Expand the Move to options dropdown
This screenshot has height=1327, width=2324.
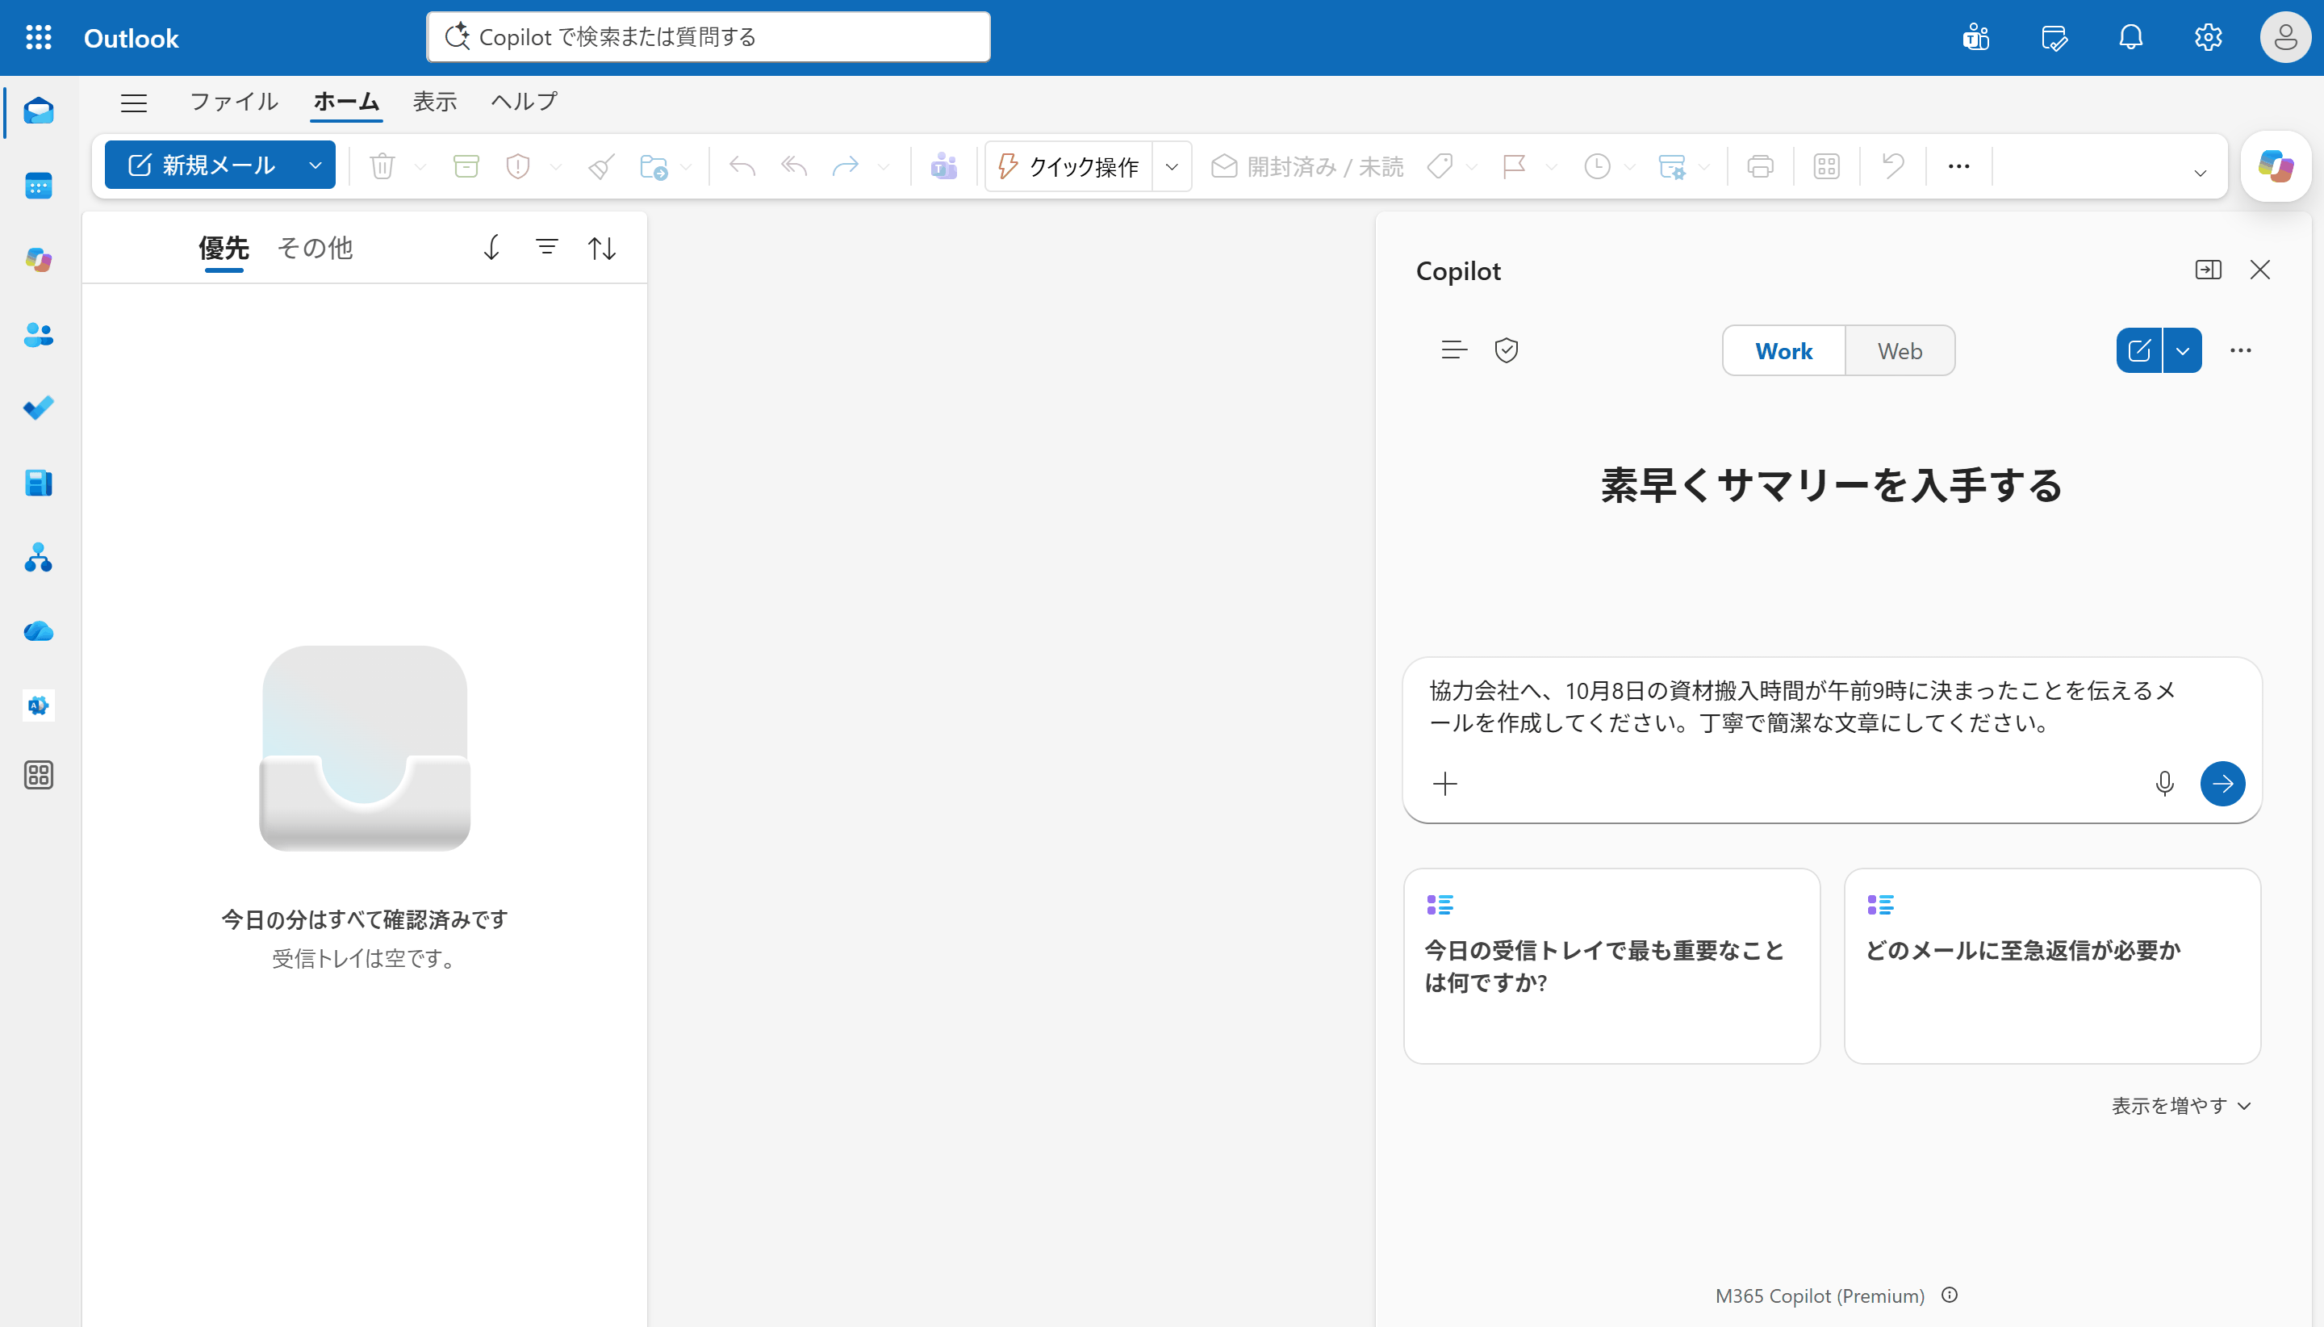(x=686, y=166)
